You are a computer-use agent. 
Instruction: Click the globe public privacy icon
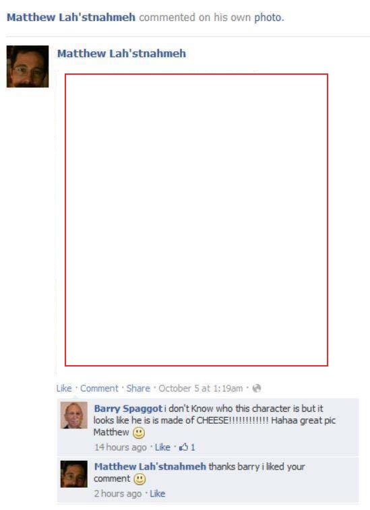point(257,388)
